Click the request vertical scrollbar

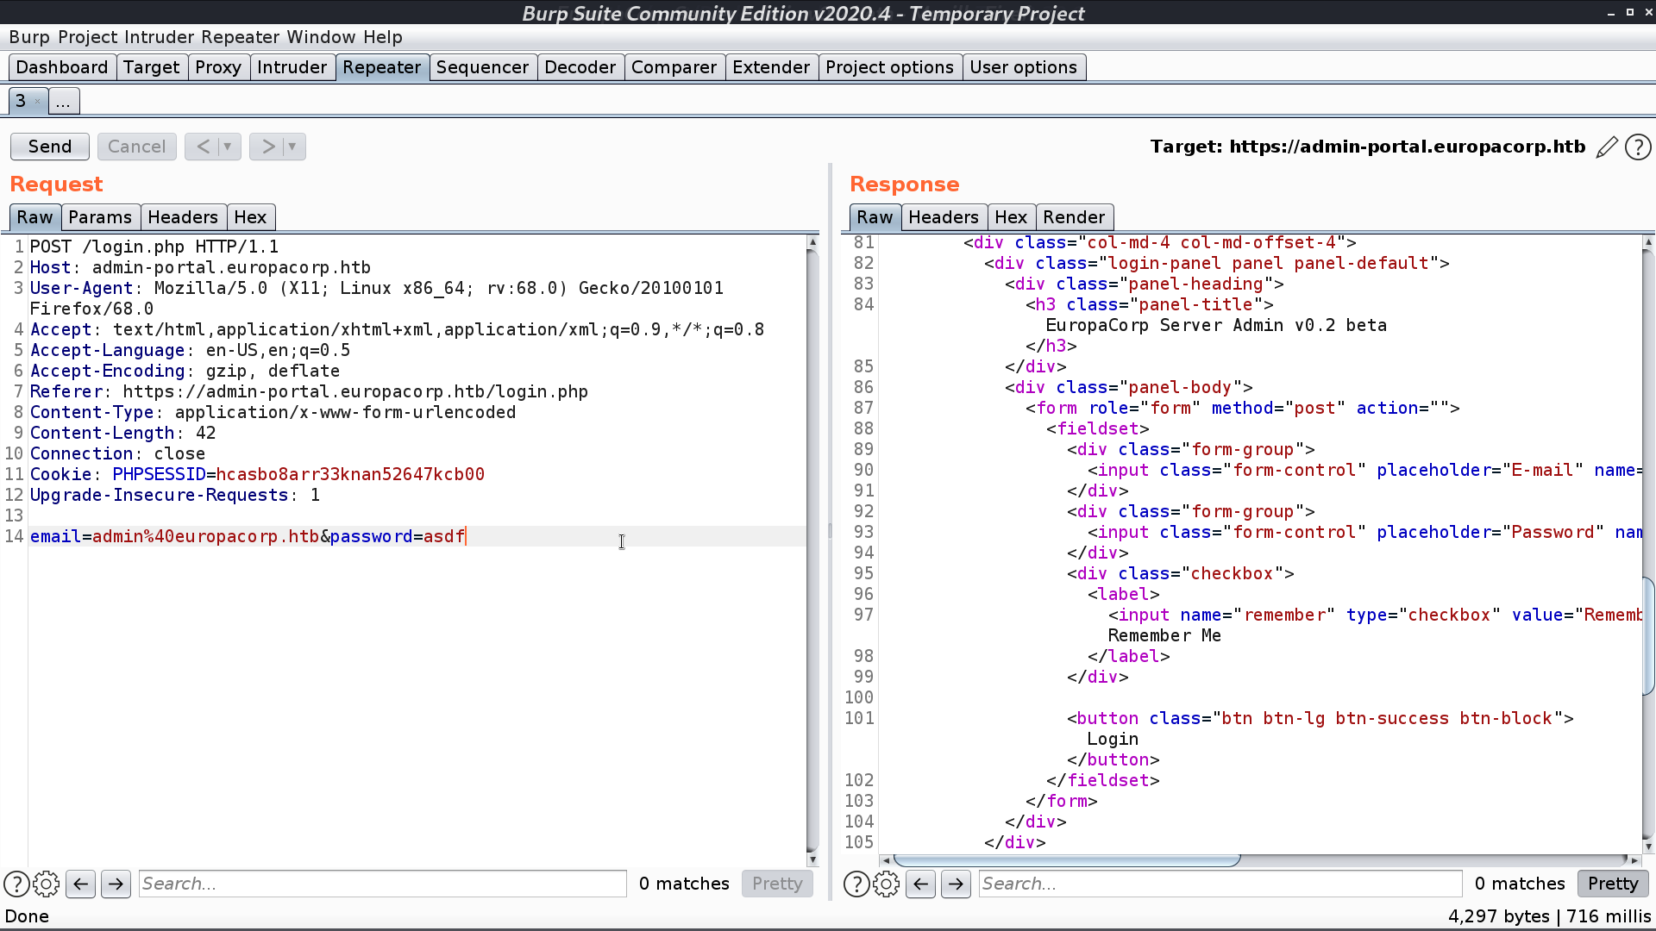[x=812, y=552]
